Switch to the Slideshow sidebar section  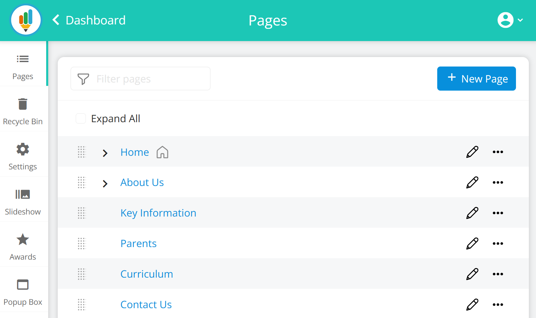(x=23, y=201)
